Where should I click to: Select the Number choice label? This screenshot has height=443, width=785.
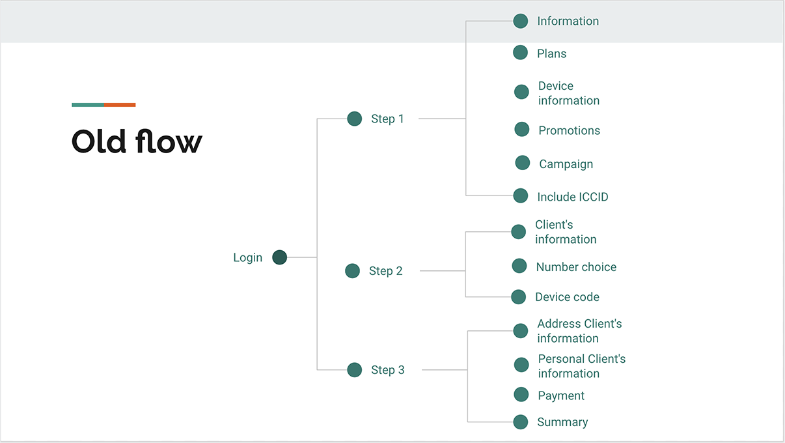[576, 267]
